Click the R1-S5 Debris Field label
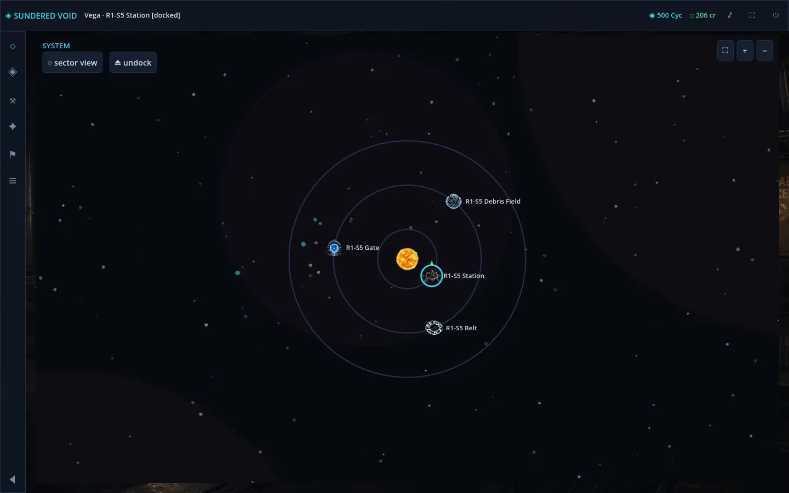789x493 pixels. [493, 202]
